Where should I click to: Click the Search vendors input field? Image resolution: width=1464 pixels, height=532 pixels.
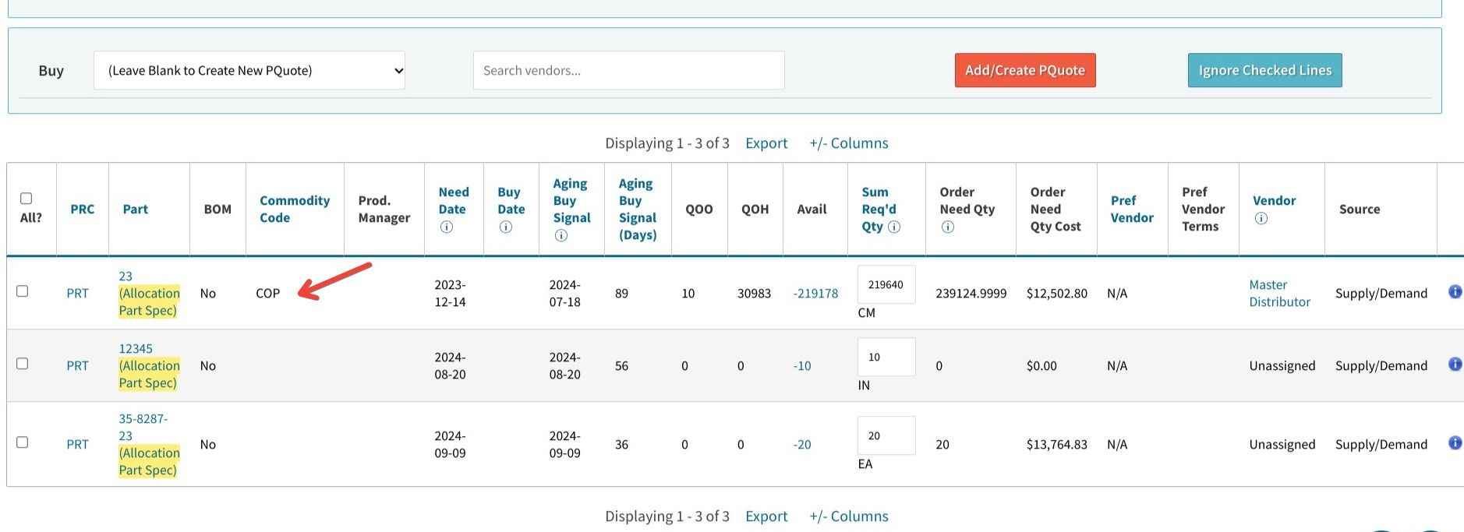(628, 71)
